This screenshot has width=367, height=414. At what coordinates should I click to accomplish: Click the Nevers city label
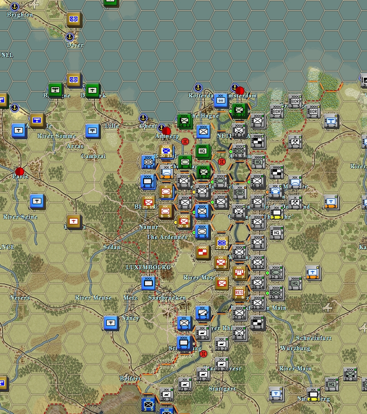20,298
